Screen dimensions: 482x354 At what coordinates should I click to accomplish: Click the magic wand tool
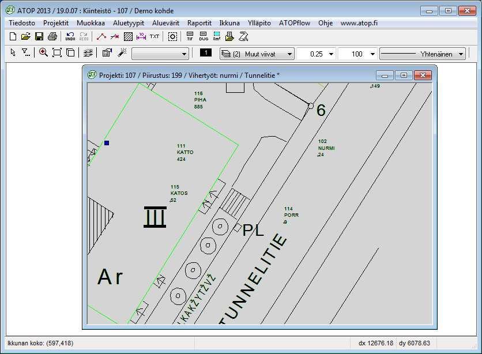click(122, 52)
